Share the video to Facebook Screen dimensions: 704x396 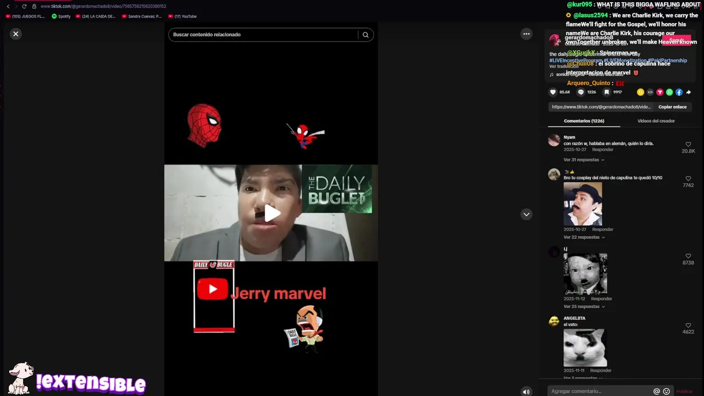coord(679,92)
